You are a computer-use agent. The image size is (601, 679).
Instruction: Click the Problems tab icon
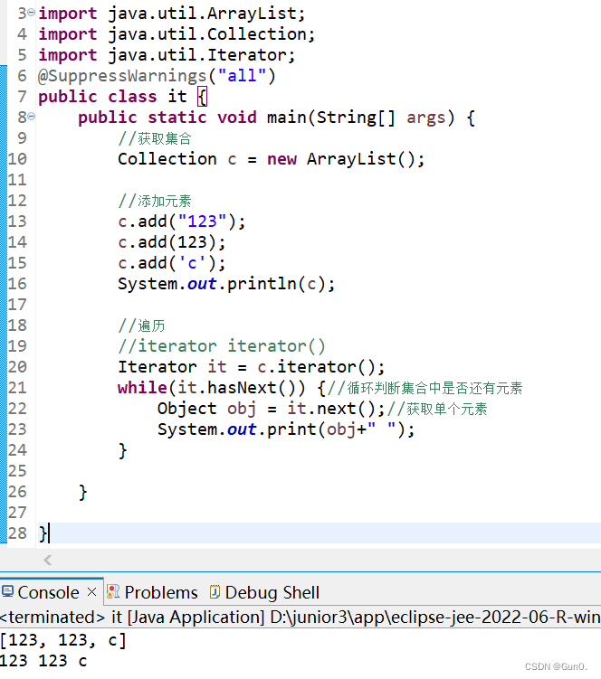point(113,591)
